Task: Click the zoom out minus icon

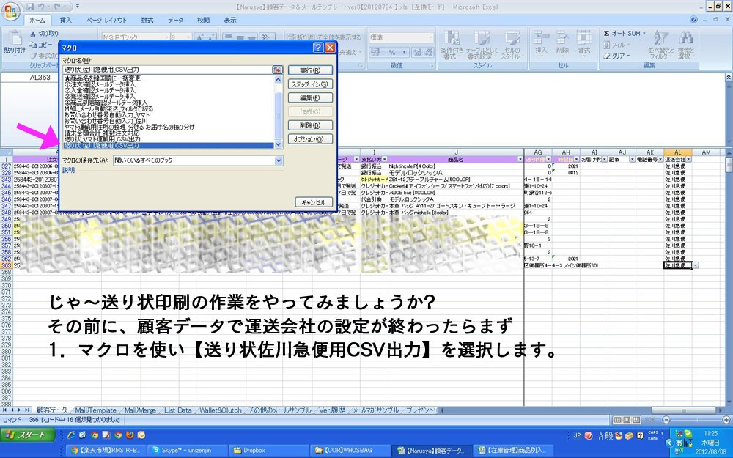Action: pyautogui.click(x=666, y=420)
